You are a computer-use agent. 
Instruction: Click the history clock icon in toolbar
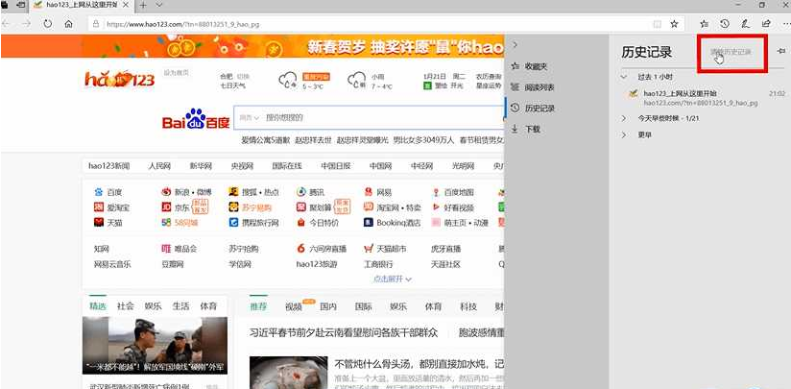coord(725,24)
